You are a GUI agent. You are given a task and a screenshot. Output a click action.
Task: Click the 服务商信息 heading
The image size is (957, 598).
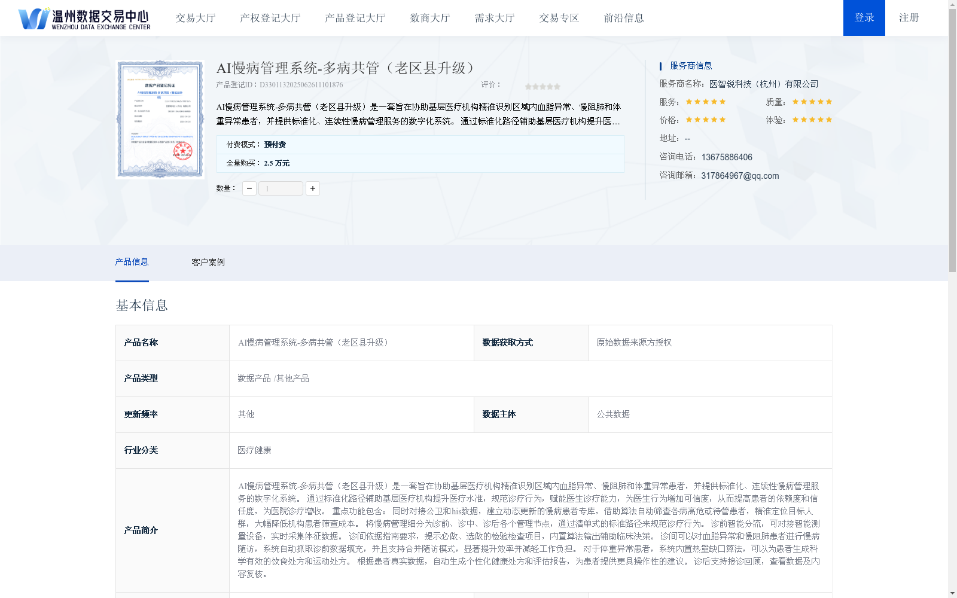(x=691, y=66)
